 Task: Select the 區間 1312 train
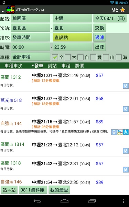[x=65, y=80]
